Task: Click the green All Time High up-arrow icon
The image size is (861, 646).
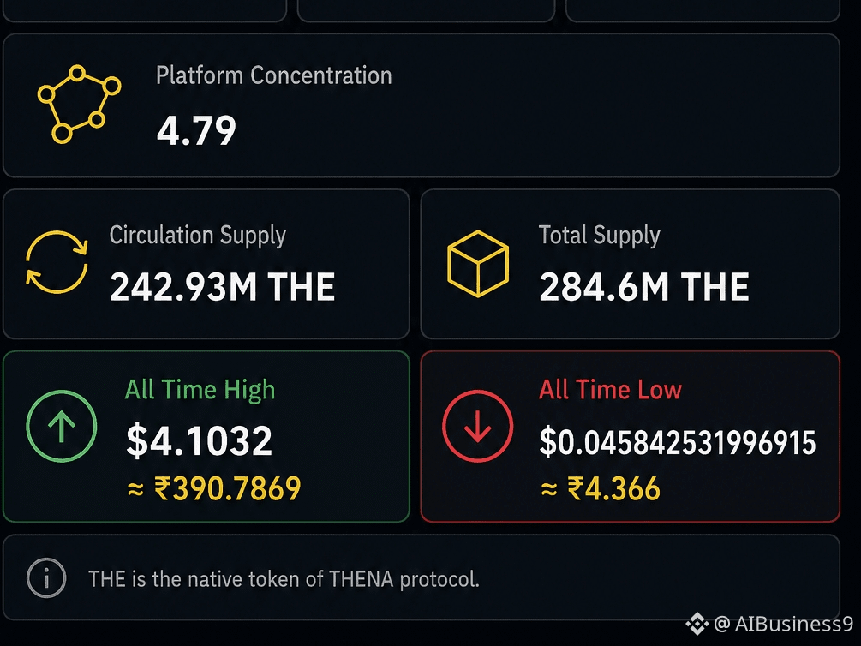Action: (x=62, y=426)
